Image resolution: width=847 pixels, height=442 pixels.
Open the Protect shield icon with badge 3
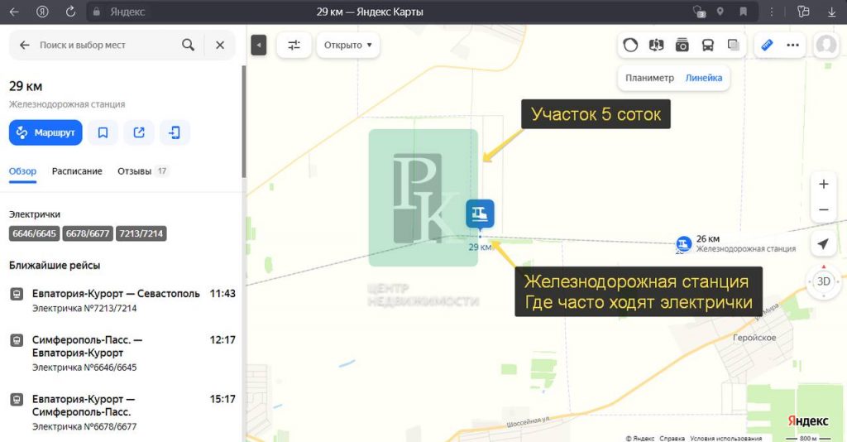tap(700, 12)
